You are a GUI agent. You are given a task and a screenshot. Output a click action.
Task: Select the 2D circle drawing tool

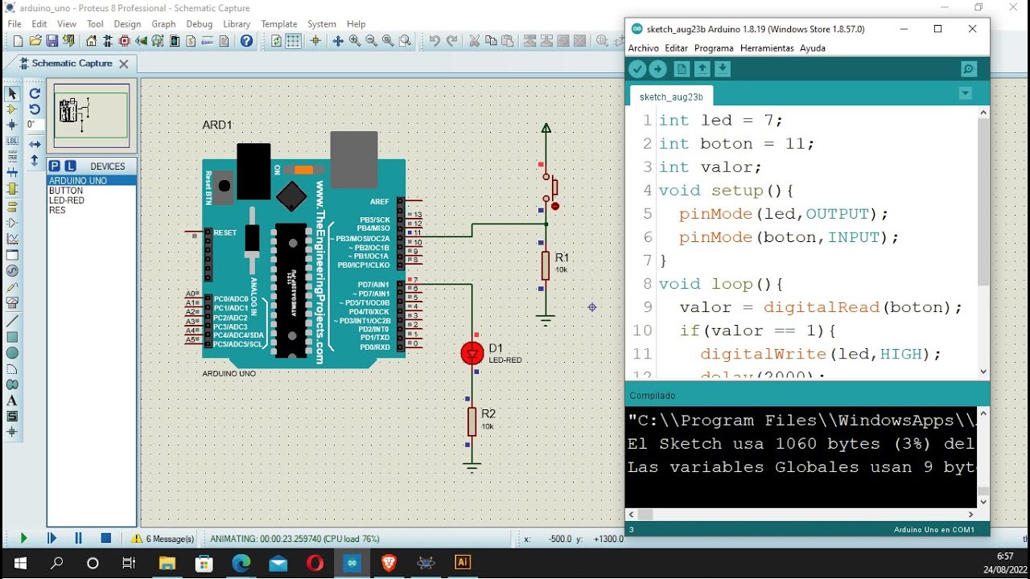(x=12, y=352)
